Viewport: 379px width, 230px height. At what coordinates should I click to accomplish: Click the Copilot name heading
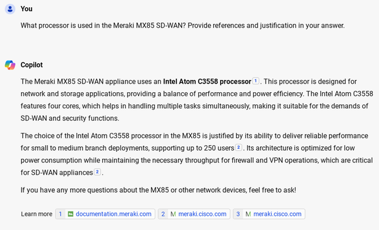click(31, 65)
